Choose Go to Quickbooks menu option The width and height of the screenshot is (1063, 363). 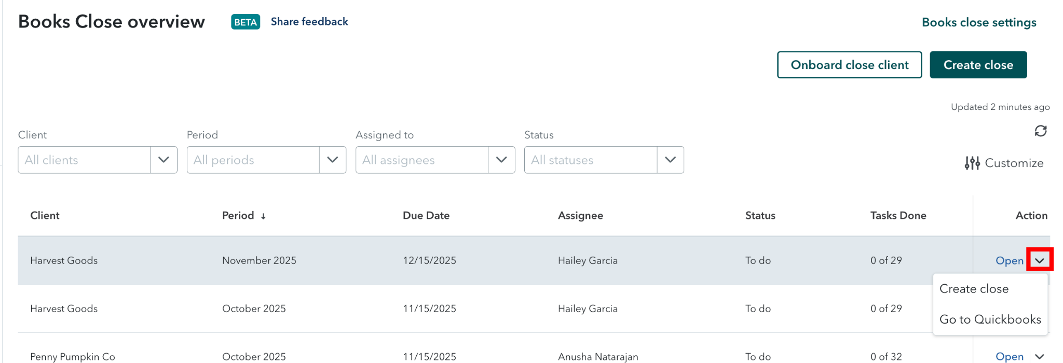click(990, 319)
